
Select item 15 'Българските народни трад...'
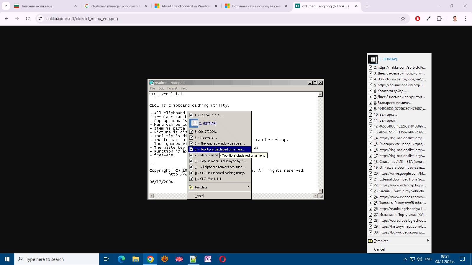[399, 144]
